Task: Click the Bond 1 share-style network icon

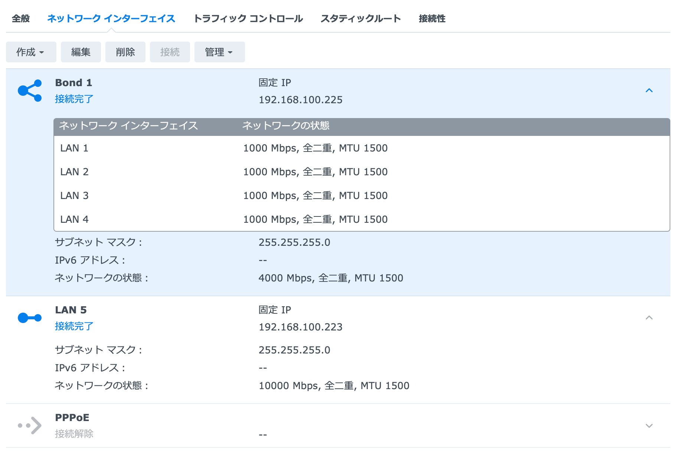Action: click(x=30, y=91)
